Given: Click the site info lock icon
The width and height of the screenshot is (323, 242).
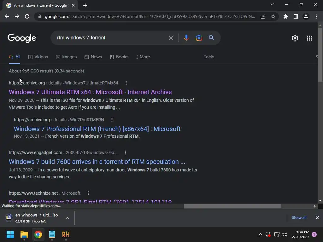Looking at the screenshot, I should tap(39, 16).
